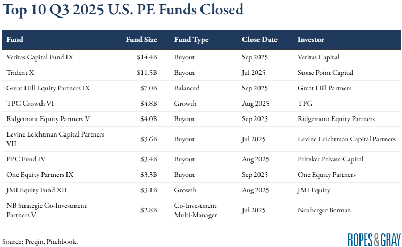Click the Close Date column header
Image resolution: width=402 pixels, height=247 pixels.
(x=259, y=39)
